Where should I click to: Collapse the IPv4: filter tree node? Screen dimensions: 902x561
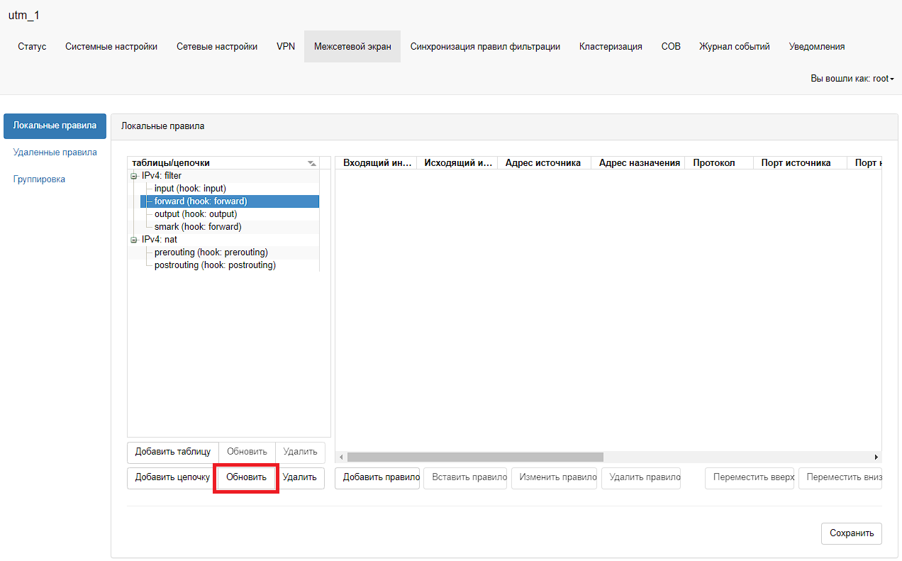click(133, 176)
